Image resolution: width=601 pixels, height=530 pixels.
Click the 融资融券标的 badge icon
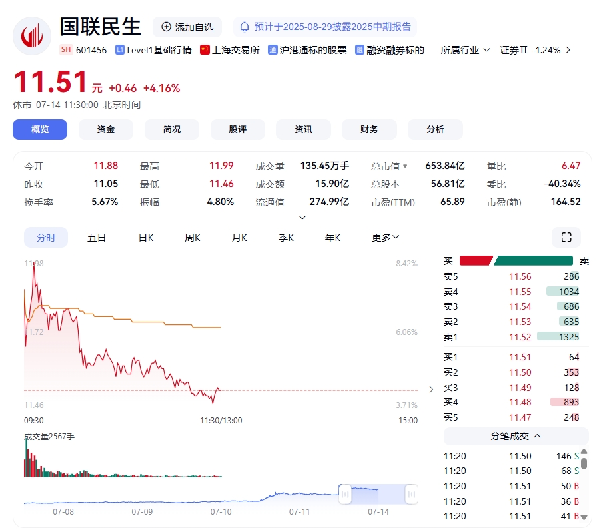(360, 50)
